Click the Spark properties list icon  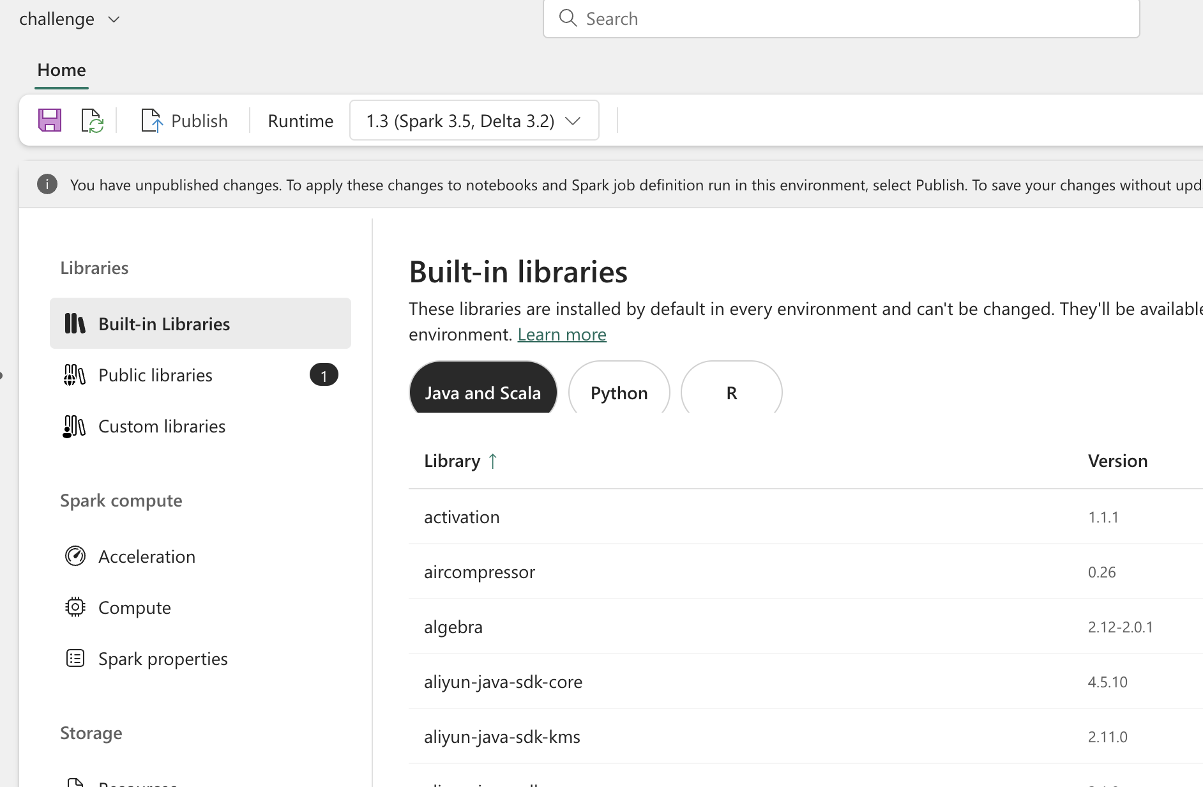(x=75, y=658)
